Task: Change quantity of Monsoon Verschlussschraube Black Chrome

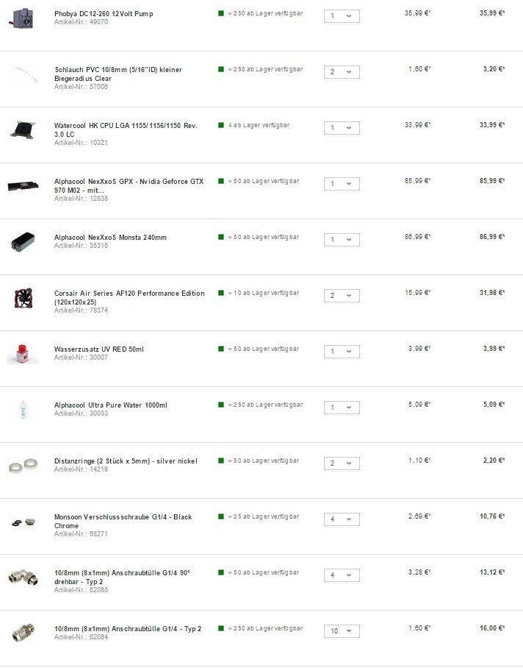Action: coord(342,519)
